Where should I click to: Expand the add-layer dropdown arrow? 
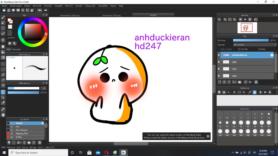click(236, 82)
